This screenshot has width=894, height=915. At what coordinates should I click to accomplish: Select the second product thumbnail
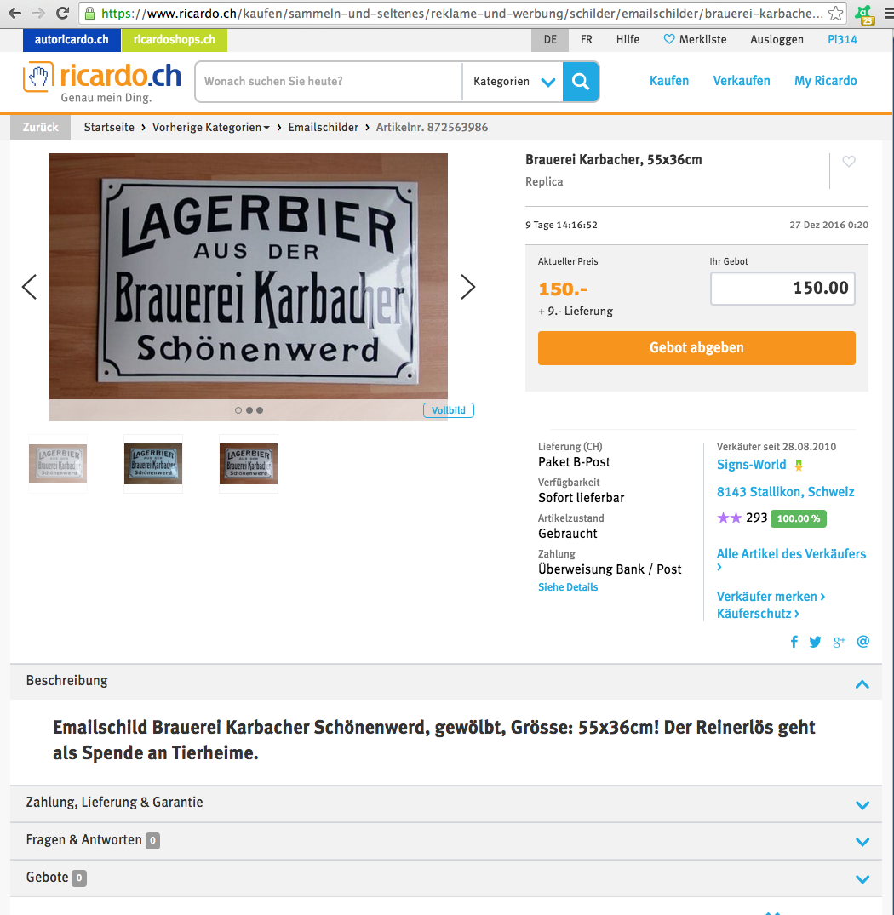[153, 464]
